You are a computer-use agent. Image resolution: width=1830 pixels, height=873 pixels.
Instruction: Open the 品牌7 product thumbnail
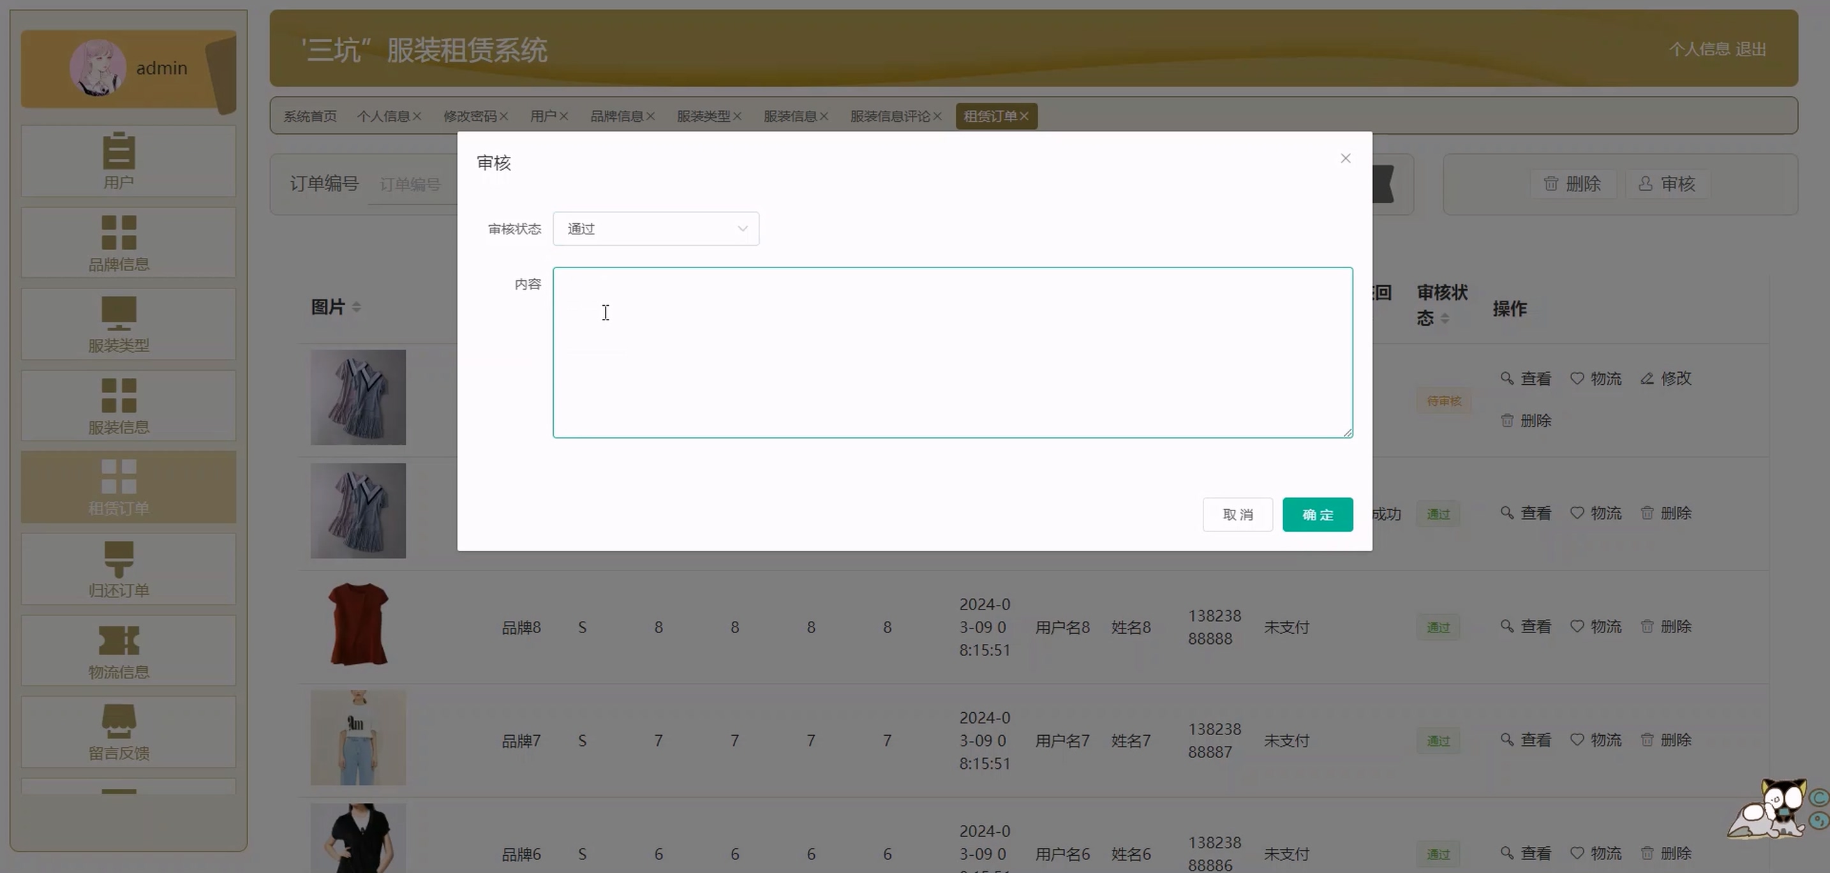[358, 737]
